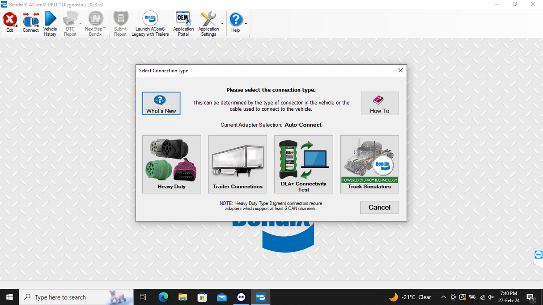This screenshot has height=305, width=543.
Task: Open the How To guide
Action: (x=379, y=103)
